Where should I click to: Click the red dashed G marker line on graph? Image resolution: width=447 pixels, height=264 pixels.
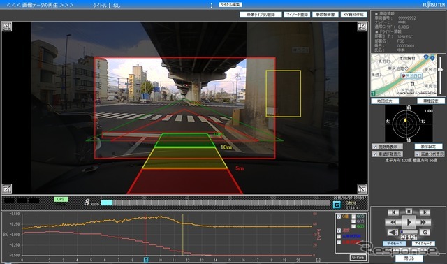pos(146,235)
